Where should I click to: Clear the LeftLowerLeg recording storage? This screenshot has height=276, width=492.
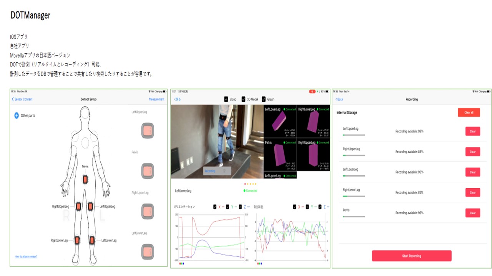[x=473, y=172]
